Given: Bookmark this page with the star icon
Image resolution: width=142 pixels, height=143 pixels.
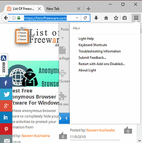Looking at the screenshot, I should [116, 18].
